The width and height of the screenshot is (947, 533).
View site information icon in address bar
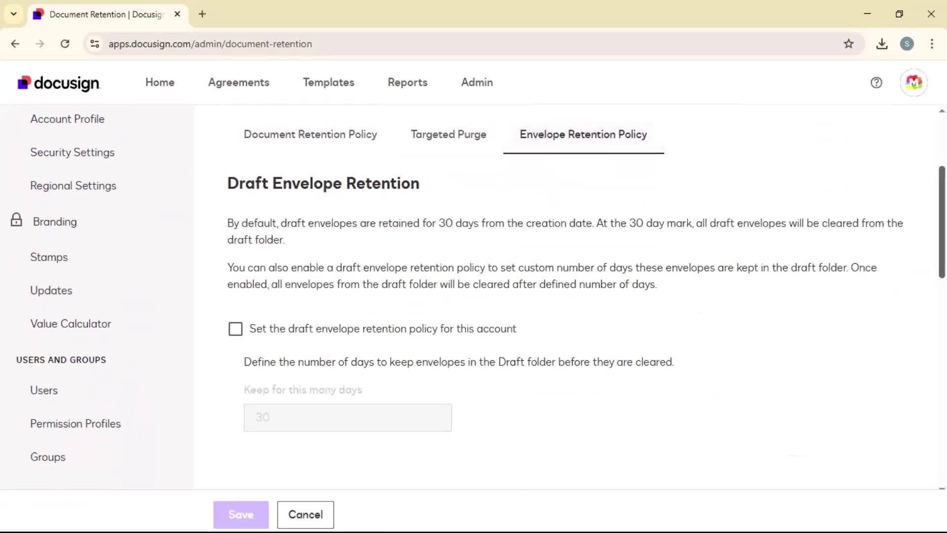95,44
